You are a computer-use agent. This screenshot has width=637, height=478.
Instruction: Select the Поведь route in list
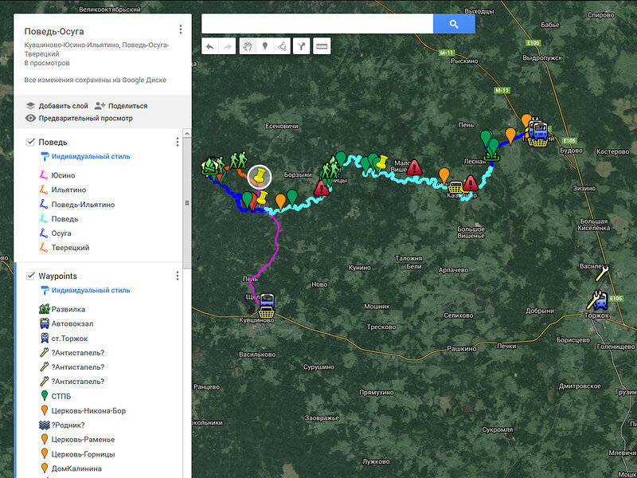click(x=64, y=219)
